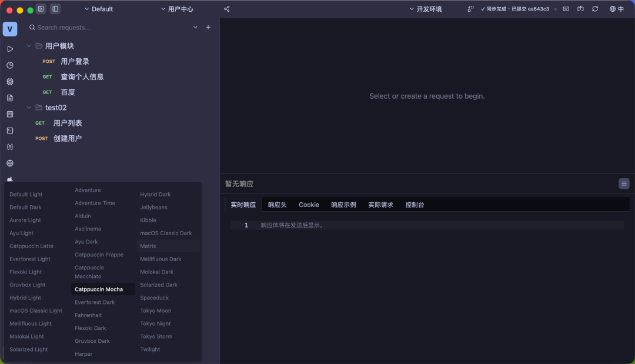Click the pull download icon in top bar
Screen dimensions: 635x364
pos(566,9)
